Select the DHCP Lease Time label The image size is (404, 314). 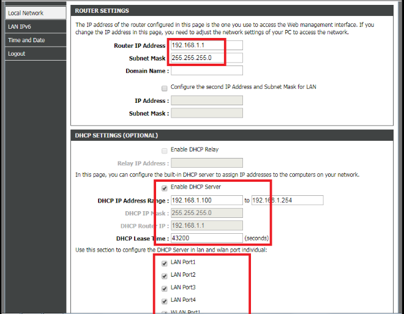[143, 239]
